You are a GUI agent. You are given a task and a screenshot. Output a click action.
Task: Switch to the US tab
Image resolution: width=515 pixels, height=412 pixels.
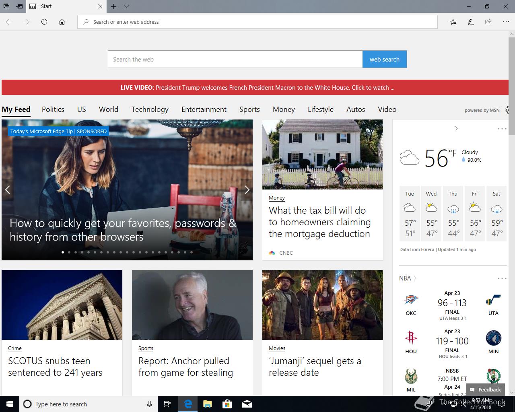pyautogui.click(x=82, y=109)
